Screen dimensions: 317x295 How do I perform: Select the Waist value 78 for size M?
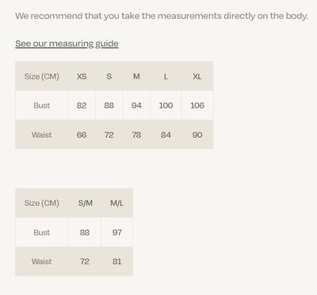click(x=136, y=135)
